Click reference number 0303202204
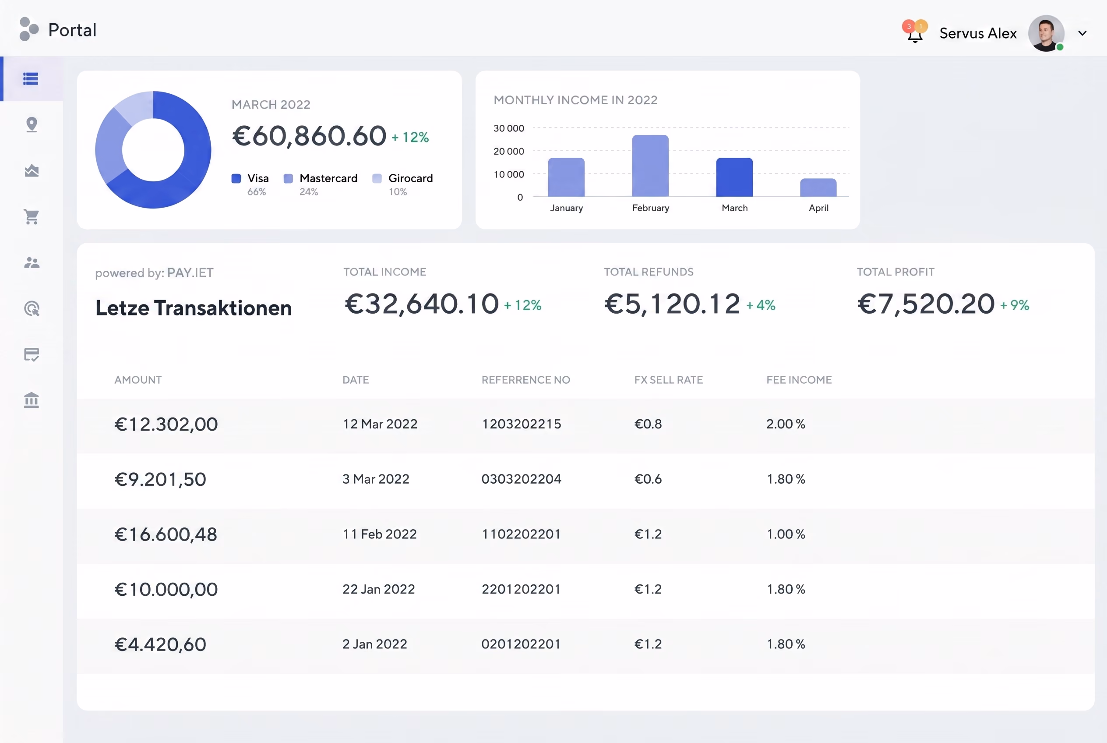 (x=521, y=478)
